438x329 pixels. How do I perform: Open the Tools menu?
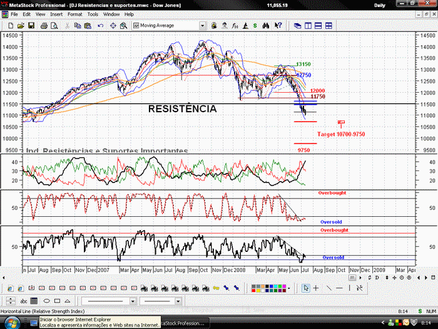pos(93,14)
